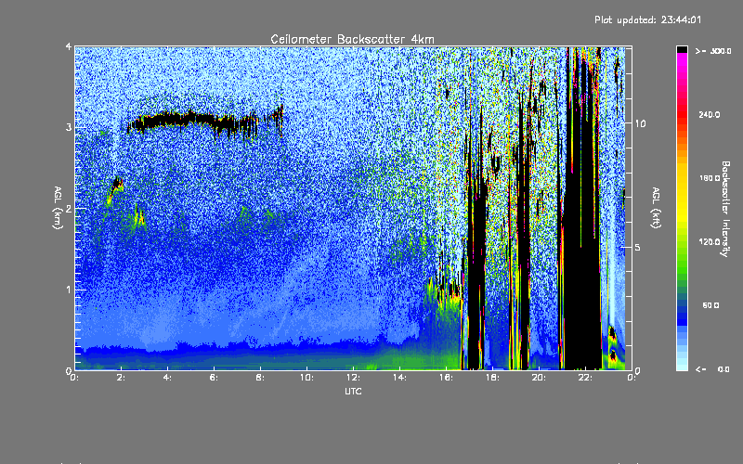Click the 'Backscatter Intensity' colorbar label
Screen dimensions: 743x464
click(725, 209)
